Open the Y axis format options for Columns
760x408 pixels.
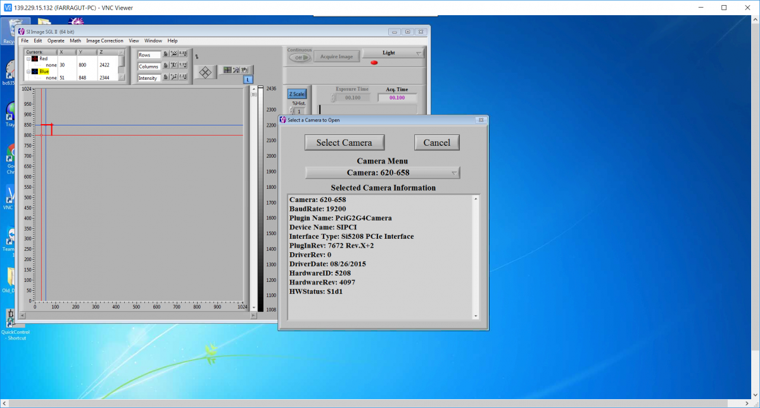pyautogui.click(x=183, y=66)
